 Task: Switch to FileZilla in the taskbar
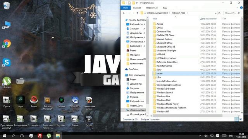coord(40,136)
